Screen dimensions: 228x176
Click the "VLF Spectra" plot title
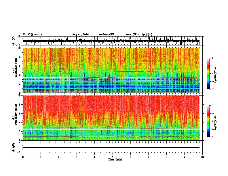click(x=33, y=35)
